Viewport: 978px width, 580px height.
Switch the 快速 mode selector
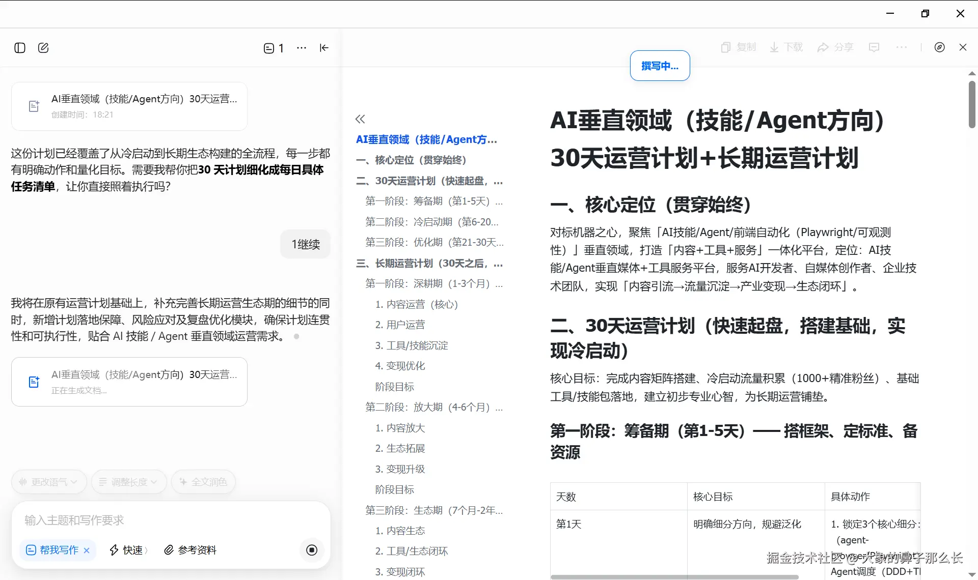pos(127,550)
